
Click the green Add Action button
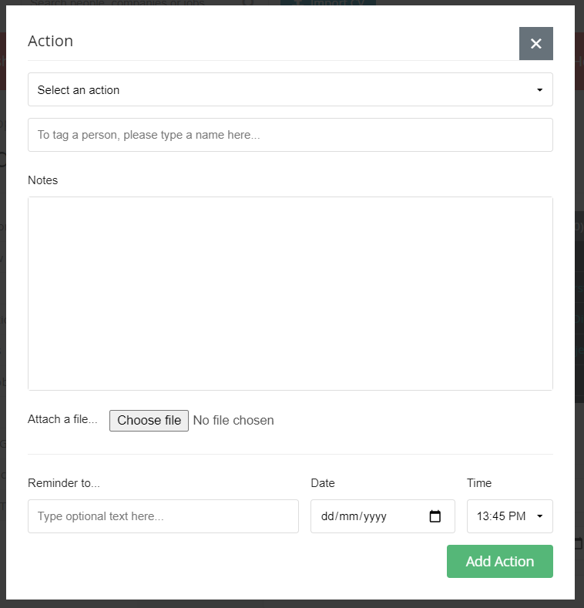499,561
